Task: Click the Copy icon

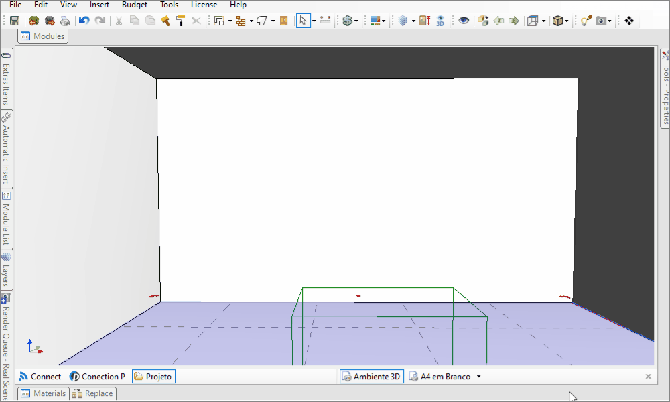Action: coord(135,21)
